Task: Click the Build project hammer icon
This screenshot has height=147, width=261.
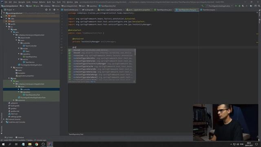Action: pos(202,6)
